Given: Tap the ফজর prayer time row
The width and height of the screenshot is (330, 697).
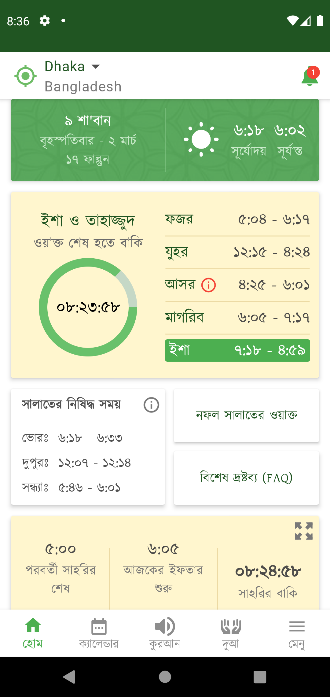Looking at the screenshot, I should pyautogui.click(x=237, y=219).
